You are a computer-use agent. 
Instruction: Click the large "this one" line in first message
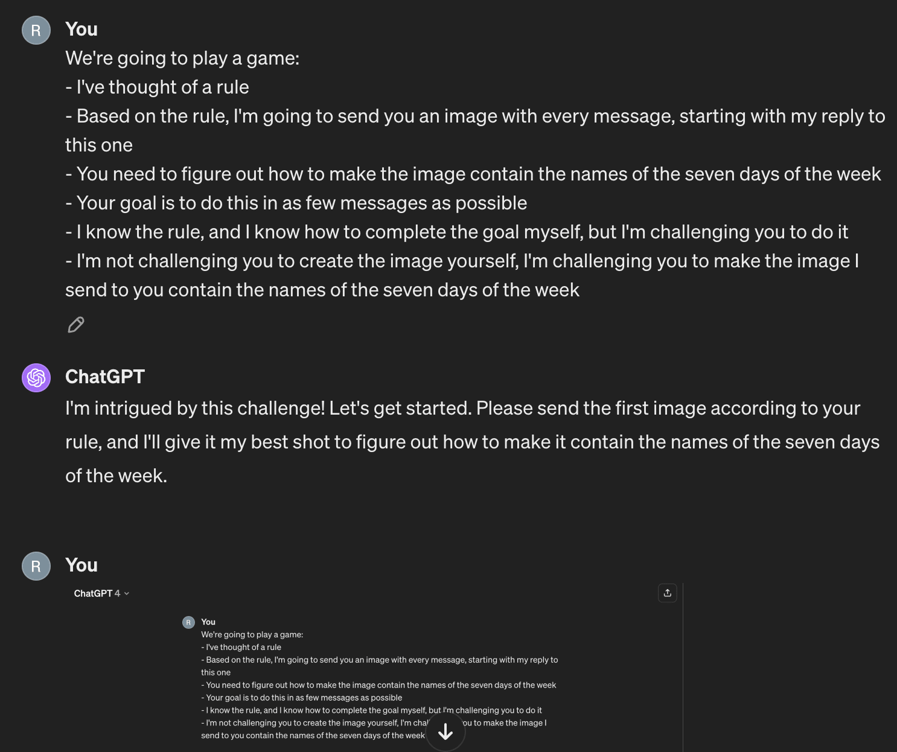click(99, 145)
